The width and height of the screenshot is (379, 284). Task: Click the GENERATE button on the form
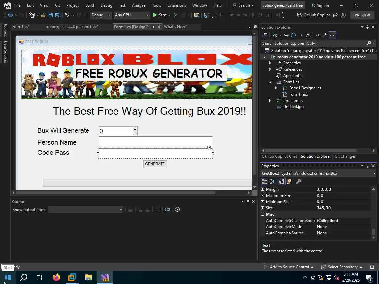click(155, 164)
